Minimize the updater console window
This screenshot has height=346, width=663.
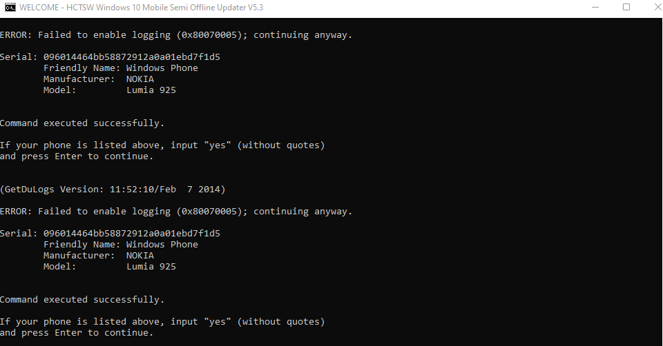595,8
